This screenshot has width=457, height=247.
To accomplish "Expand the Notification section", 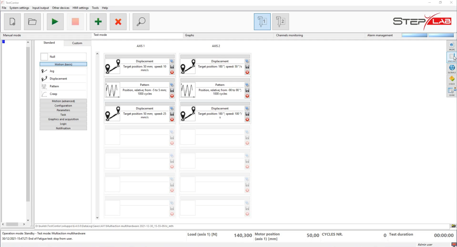I will point(63,128).
